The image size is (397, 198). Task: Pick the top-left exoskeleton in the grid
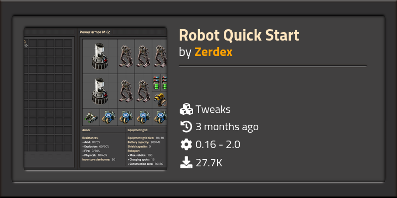pyautogui.click(x=126, y=56)
